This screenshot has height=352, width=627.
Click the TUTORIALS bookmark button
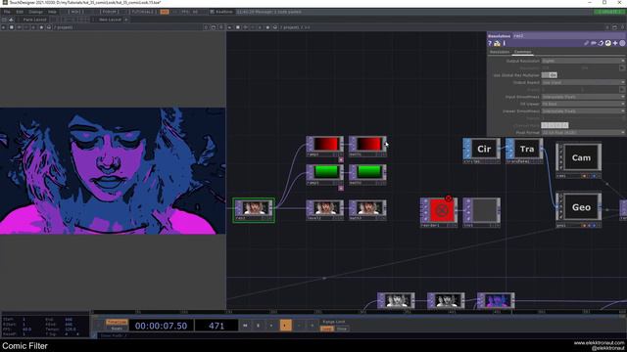(x=144, y=12)
